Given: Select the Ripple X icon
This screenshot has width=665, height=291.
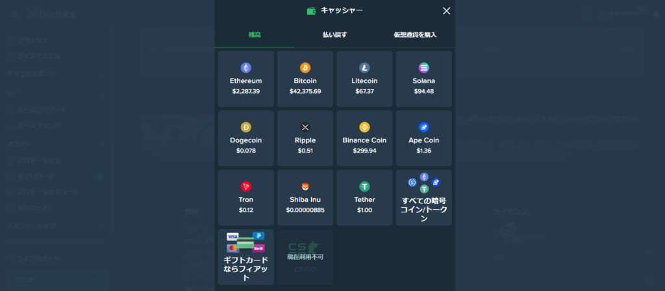Looking at the screenshot, I should (x=305, y=127).
